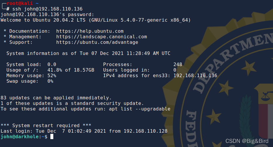Viewport: 273px width, 147px height.
Task: Click the IPv4 address 192.168.110.136 value
Action: pyautogui.click(x=195, y=76)
